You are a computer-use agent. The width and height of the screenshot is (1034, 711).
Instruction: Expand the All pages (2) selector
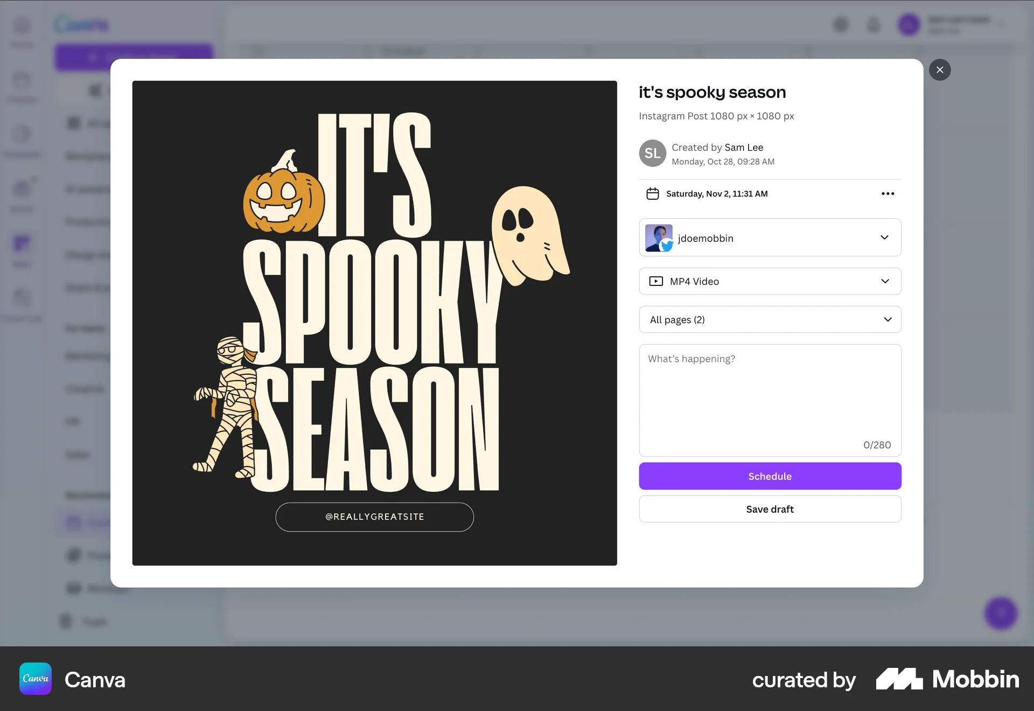click(x=886, y=319)
